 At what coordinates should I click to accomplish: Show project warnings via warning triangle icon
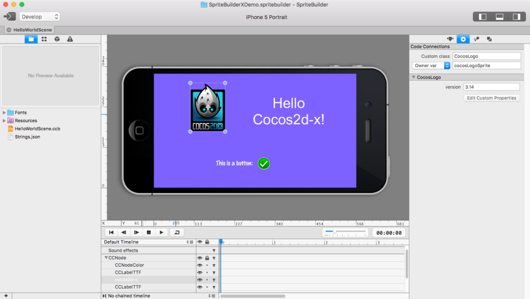(69, 39)
